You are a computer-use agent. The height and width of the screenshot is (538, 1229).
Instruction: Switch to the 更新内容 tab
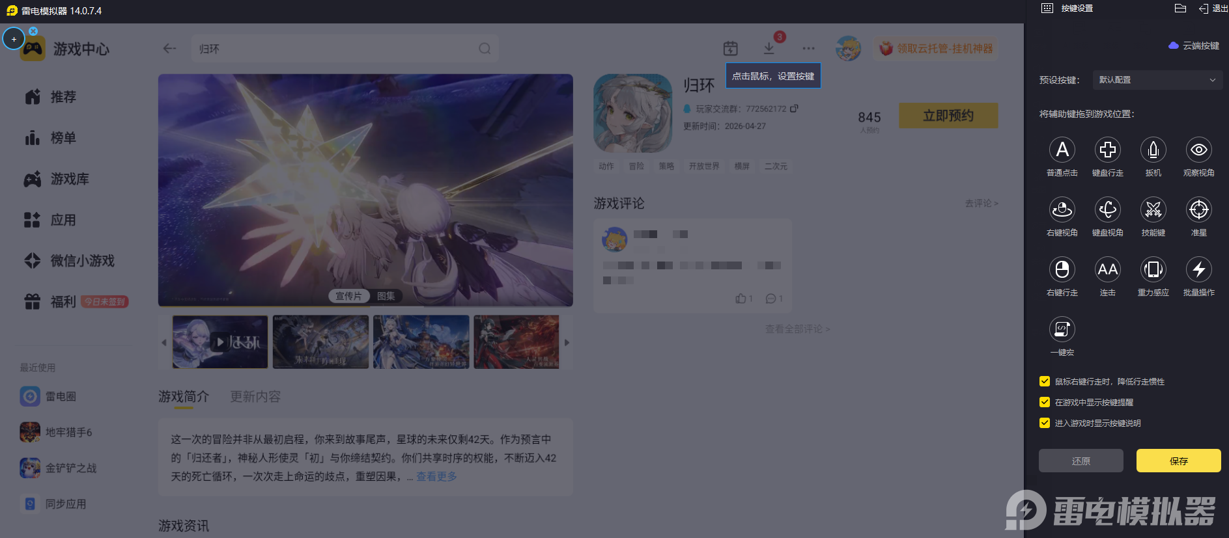[255, 397]
